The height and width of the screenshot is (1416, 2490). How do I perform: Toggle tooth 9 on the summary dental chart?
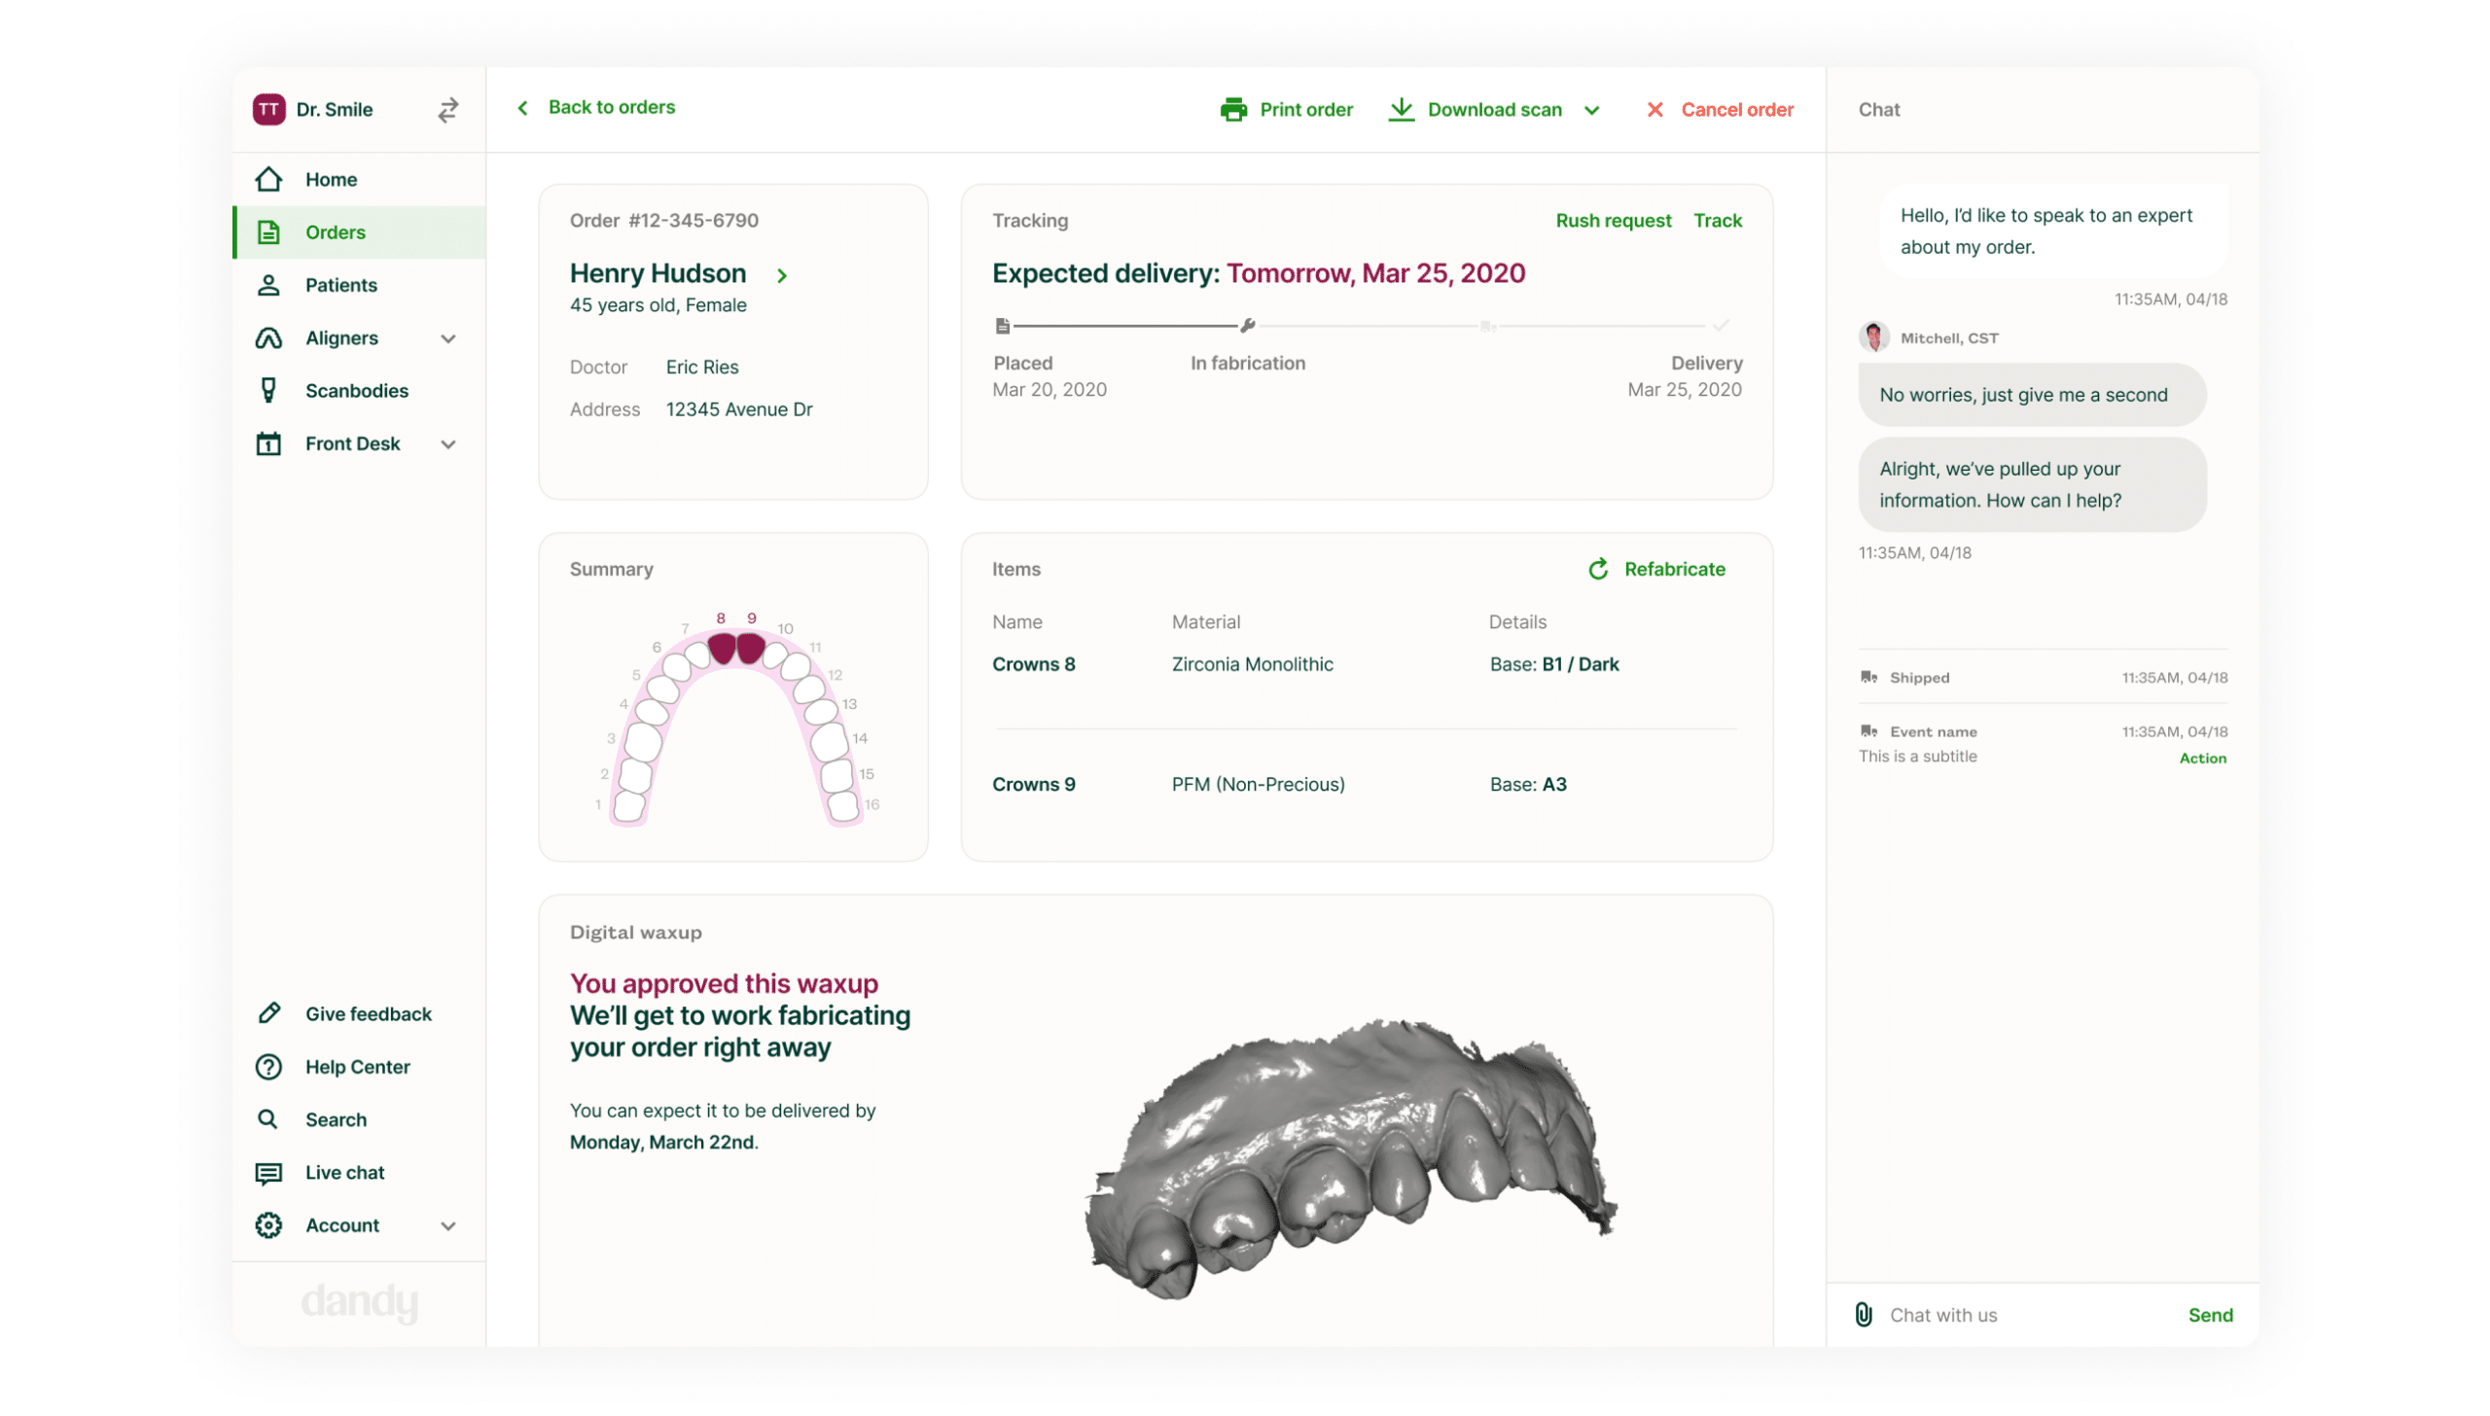[750, 650]
